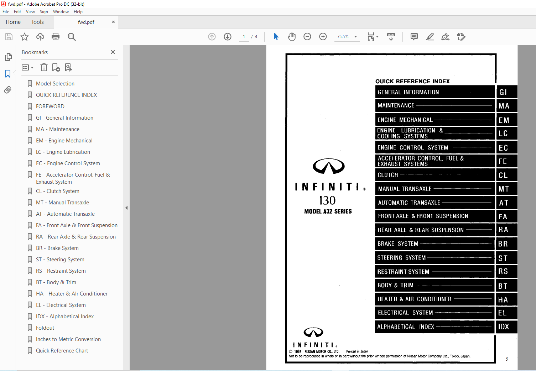
Task: Open the Window menu
Action: [61, 12]
